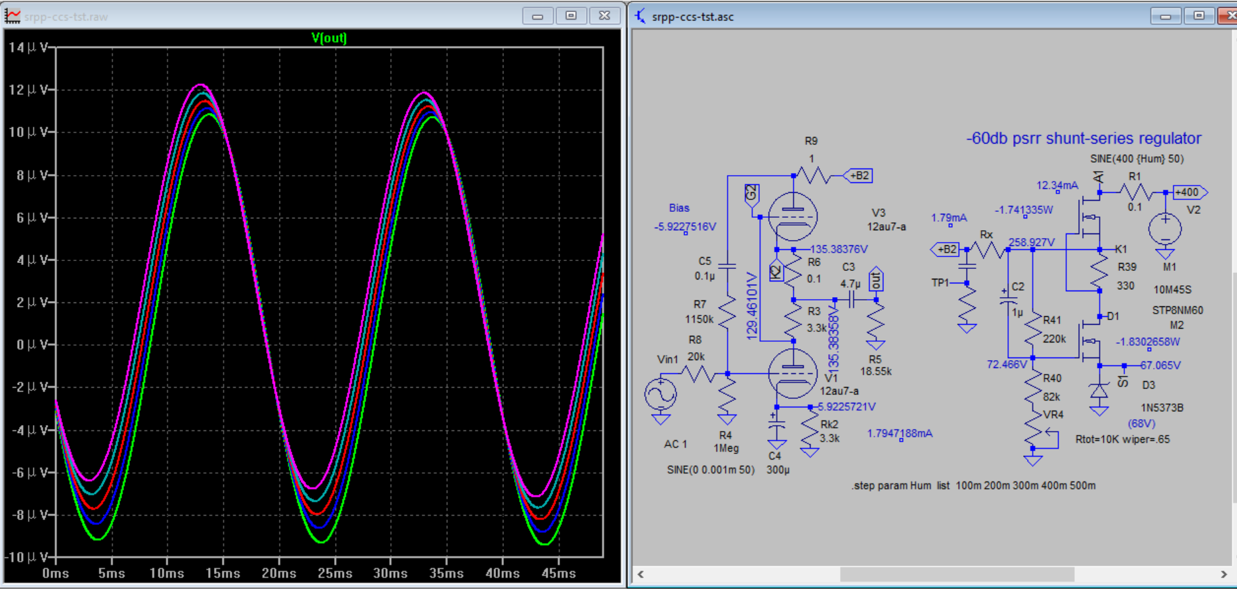This screenshot has height=589, width=1237.
Task: Click the -10µV vertical axis label
Action: (26, 558)
